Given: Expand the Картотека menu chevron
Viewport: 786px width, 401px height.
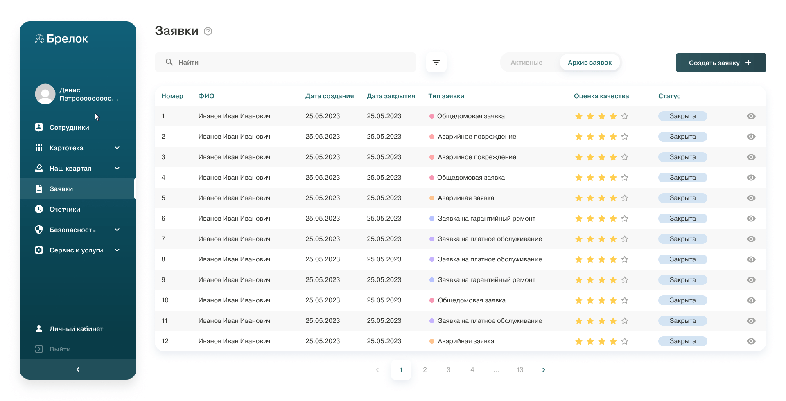Looking at the screenshot, I should coord(117,148).
